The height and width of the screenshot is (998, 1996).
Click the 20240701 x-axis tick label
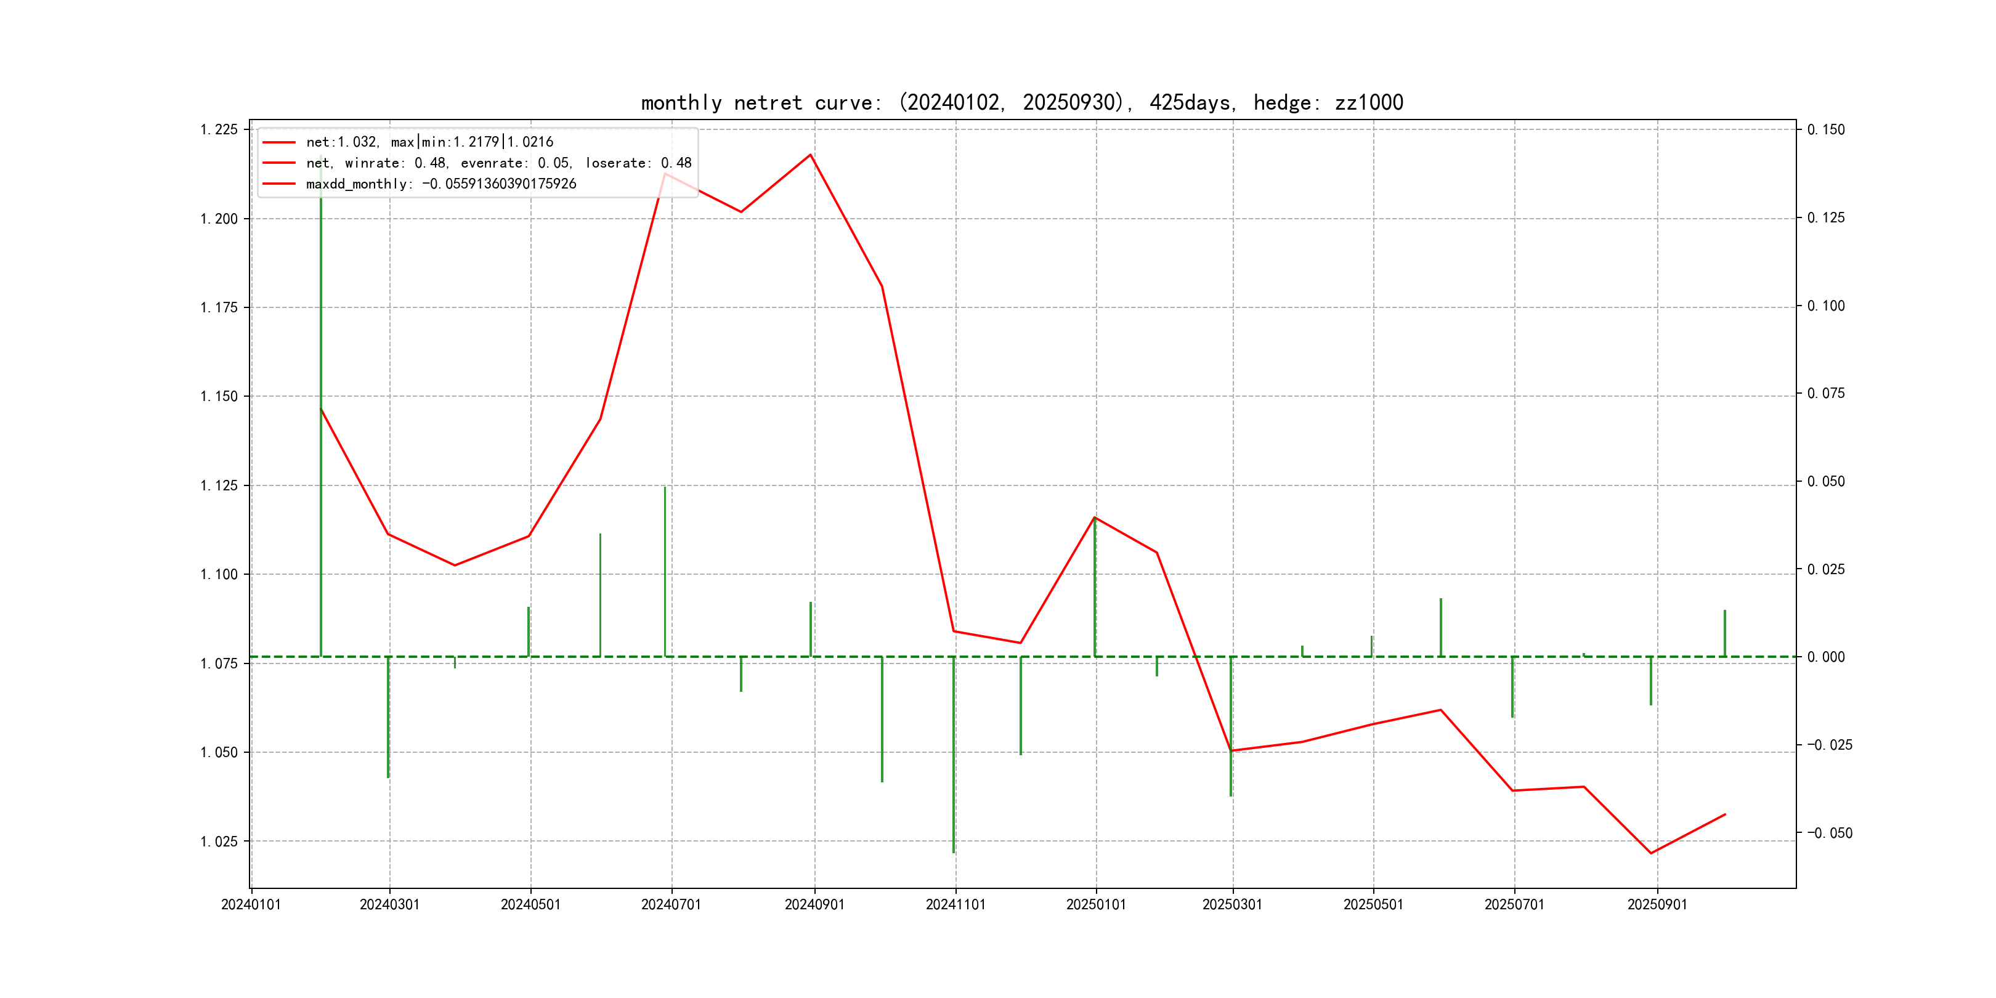coord(671,904)
